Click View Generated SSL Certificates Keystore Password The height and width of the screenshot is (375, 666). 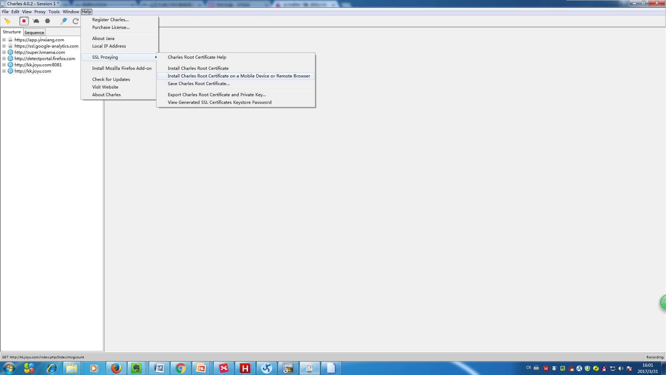(x=220, y=102)
